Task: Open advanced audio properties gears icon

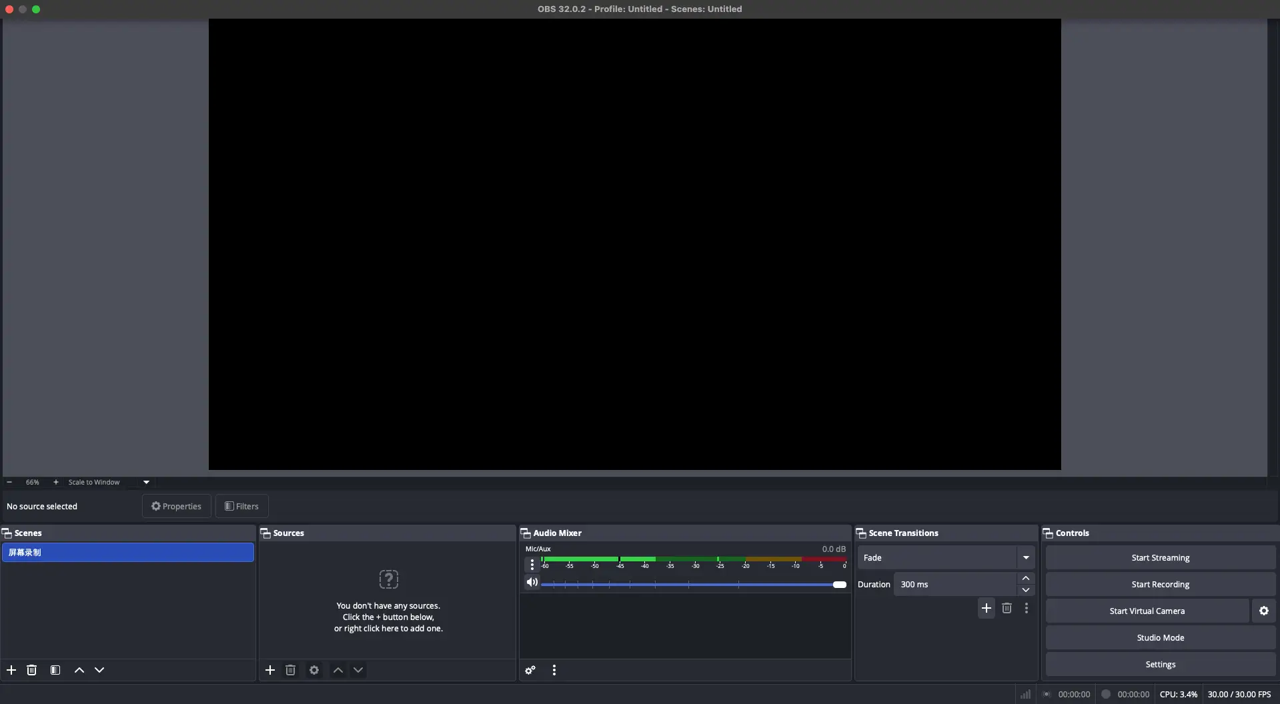Action: (530, 670)
